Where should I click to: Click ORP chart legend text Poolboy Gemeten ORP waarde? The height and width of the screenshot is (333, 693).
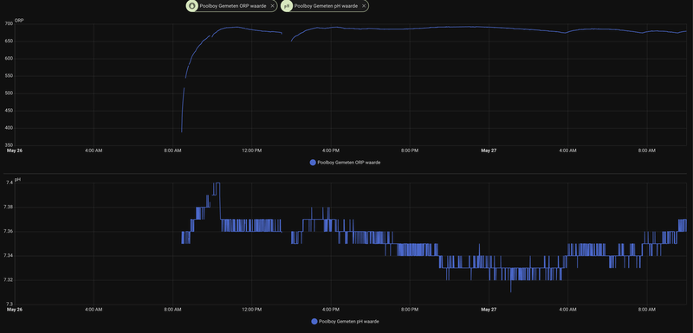coord(349,163)
